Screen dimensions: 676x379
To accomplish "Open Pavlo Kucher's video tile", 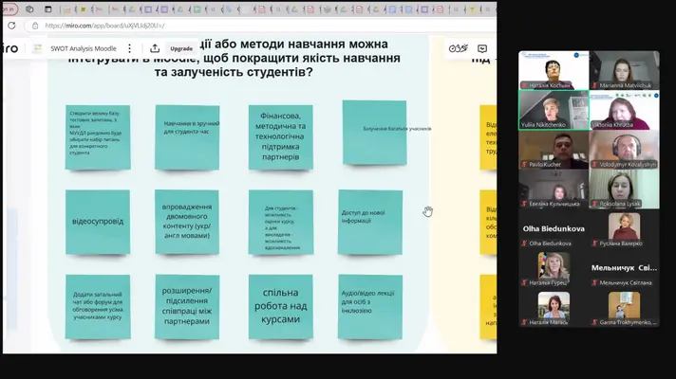I will [554, 150].
